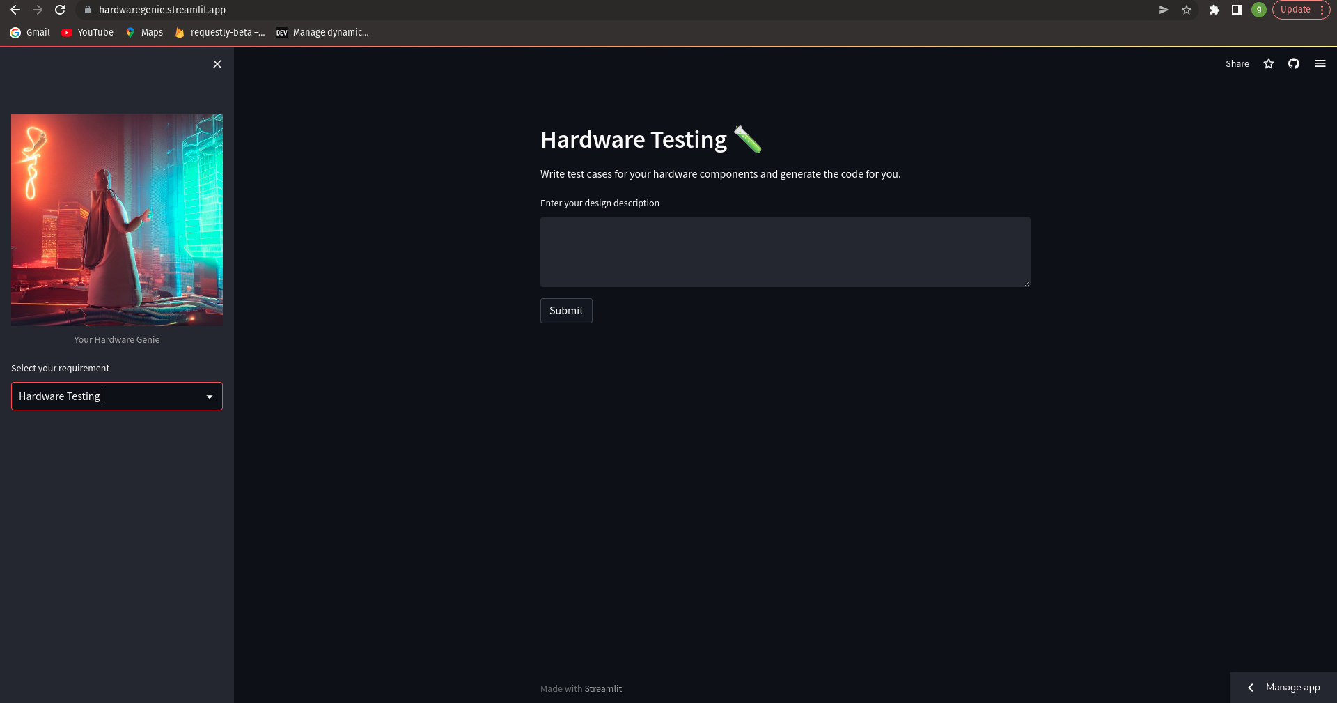The width and height of the screenshot is (1337, 703).
Task: Go back to the previous page
Action: point(15,10)
